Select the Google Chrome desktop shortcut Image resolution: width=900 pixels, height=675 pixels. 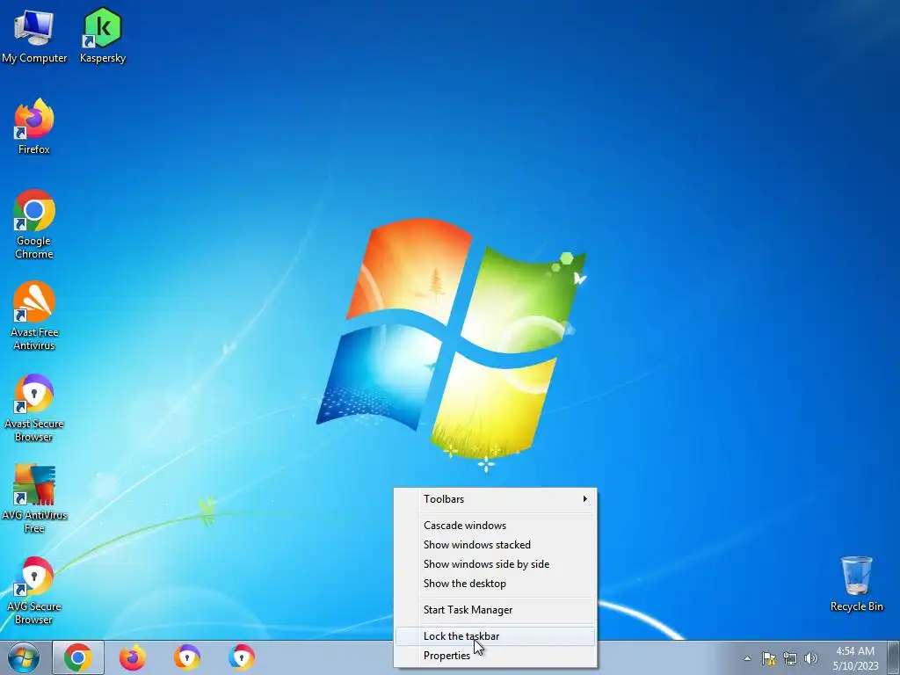[x=34, y=224]
